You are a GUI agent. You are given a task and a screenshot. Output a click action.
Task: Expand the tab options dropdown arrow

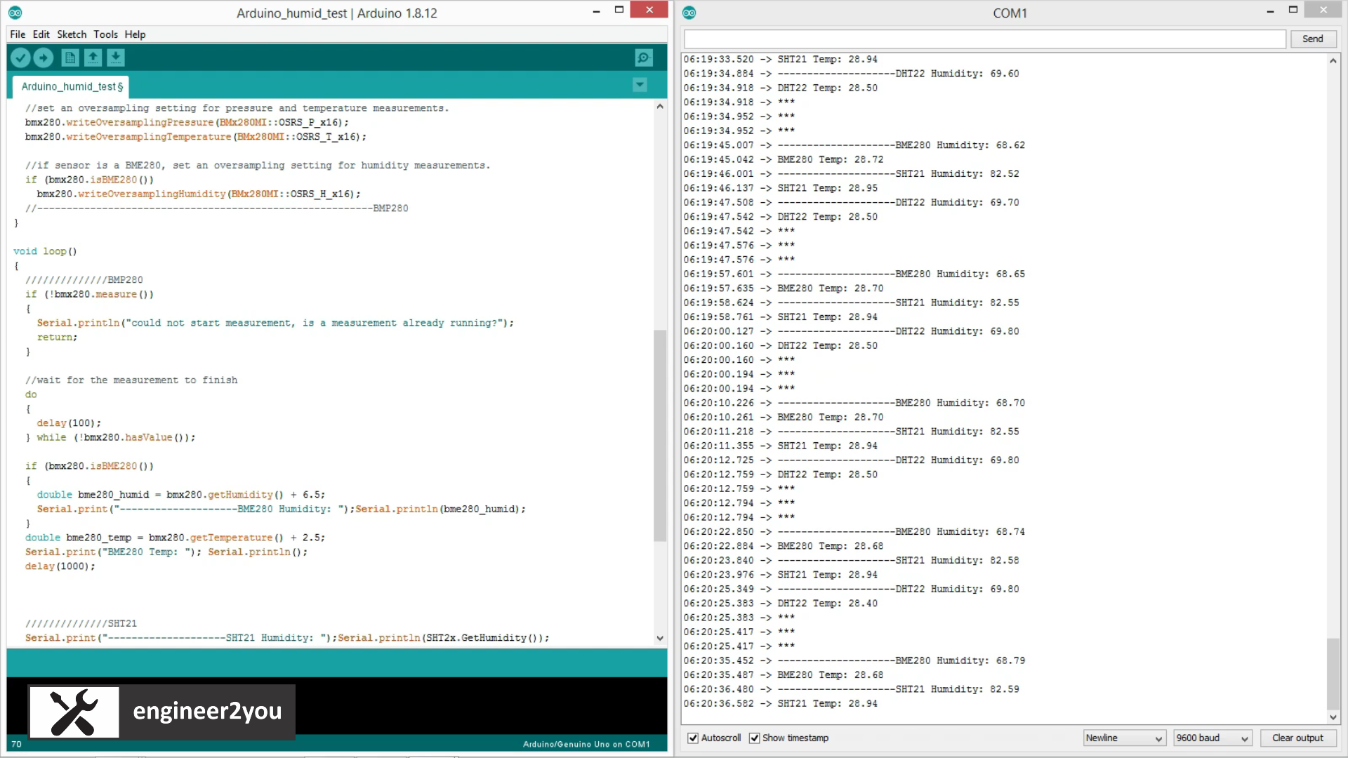pyautogui.click(x=640, y=85)
